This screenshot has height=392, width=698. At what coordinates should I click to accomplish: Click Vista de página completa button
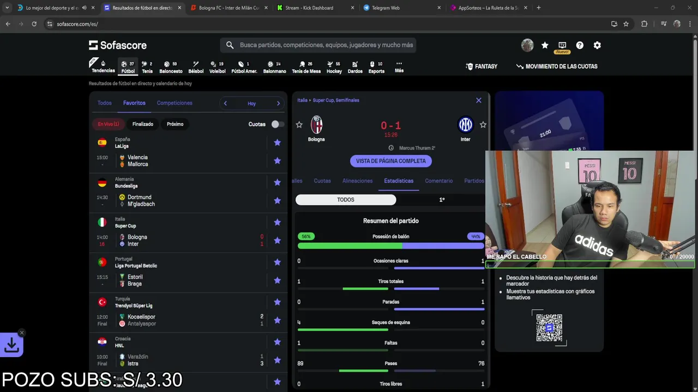(391, 161)
